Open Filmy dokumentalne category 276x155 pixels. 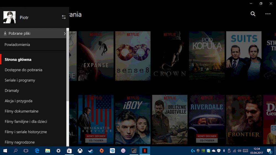click(22, 111)
